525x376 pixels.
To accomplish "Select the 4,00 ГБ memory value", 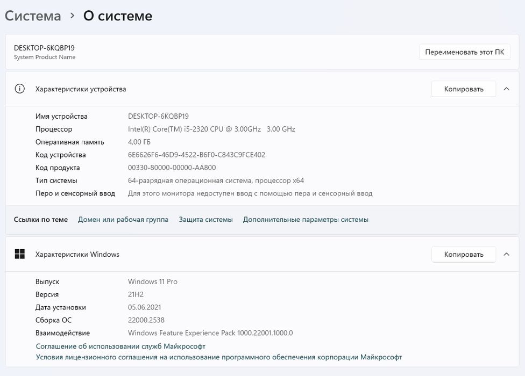I will (x=139, y=142).
